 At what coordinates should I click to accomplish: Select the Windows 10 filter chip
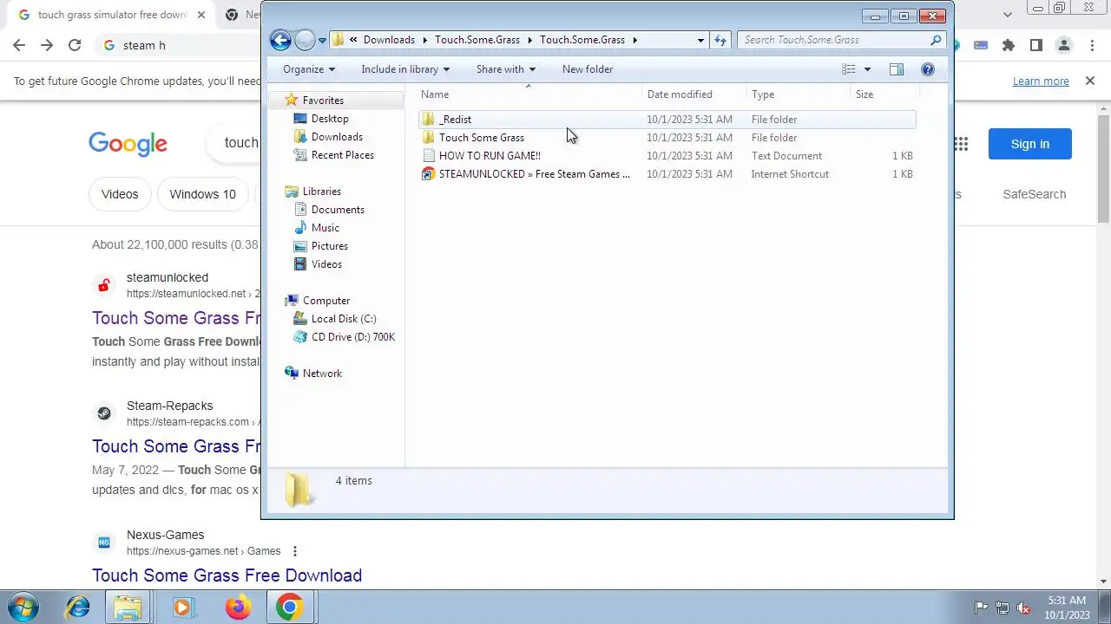(x=202, y=194)
